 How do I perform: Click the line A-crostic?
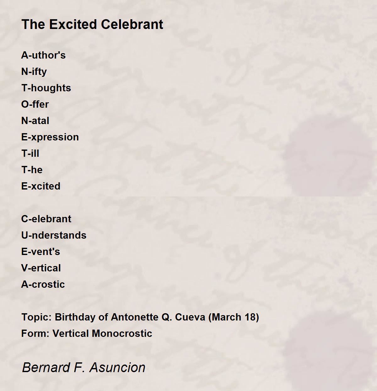click(x=43, y=284)
